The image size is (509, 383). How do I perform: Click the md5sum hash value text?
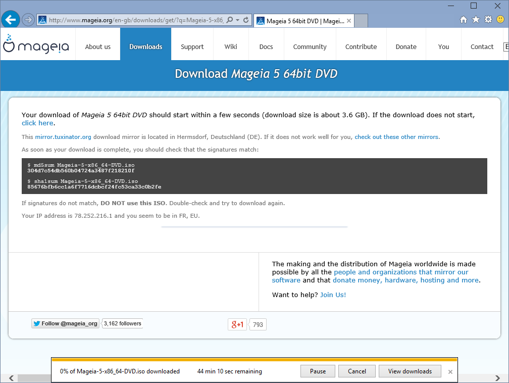pyautogui.click(x=81, y=171)
